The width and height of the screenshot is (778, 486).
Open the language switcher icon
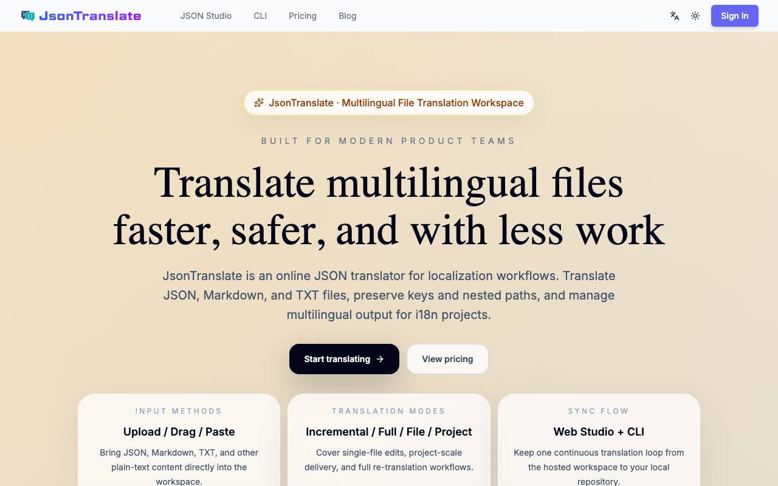coord(675,16)
